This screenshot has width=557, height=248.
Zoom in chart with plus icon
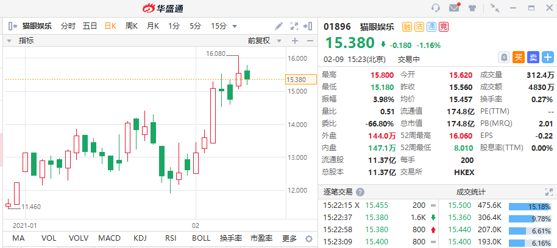point(295,41)
